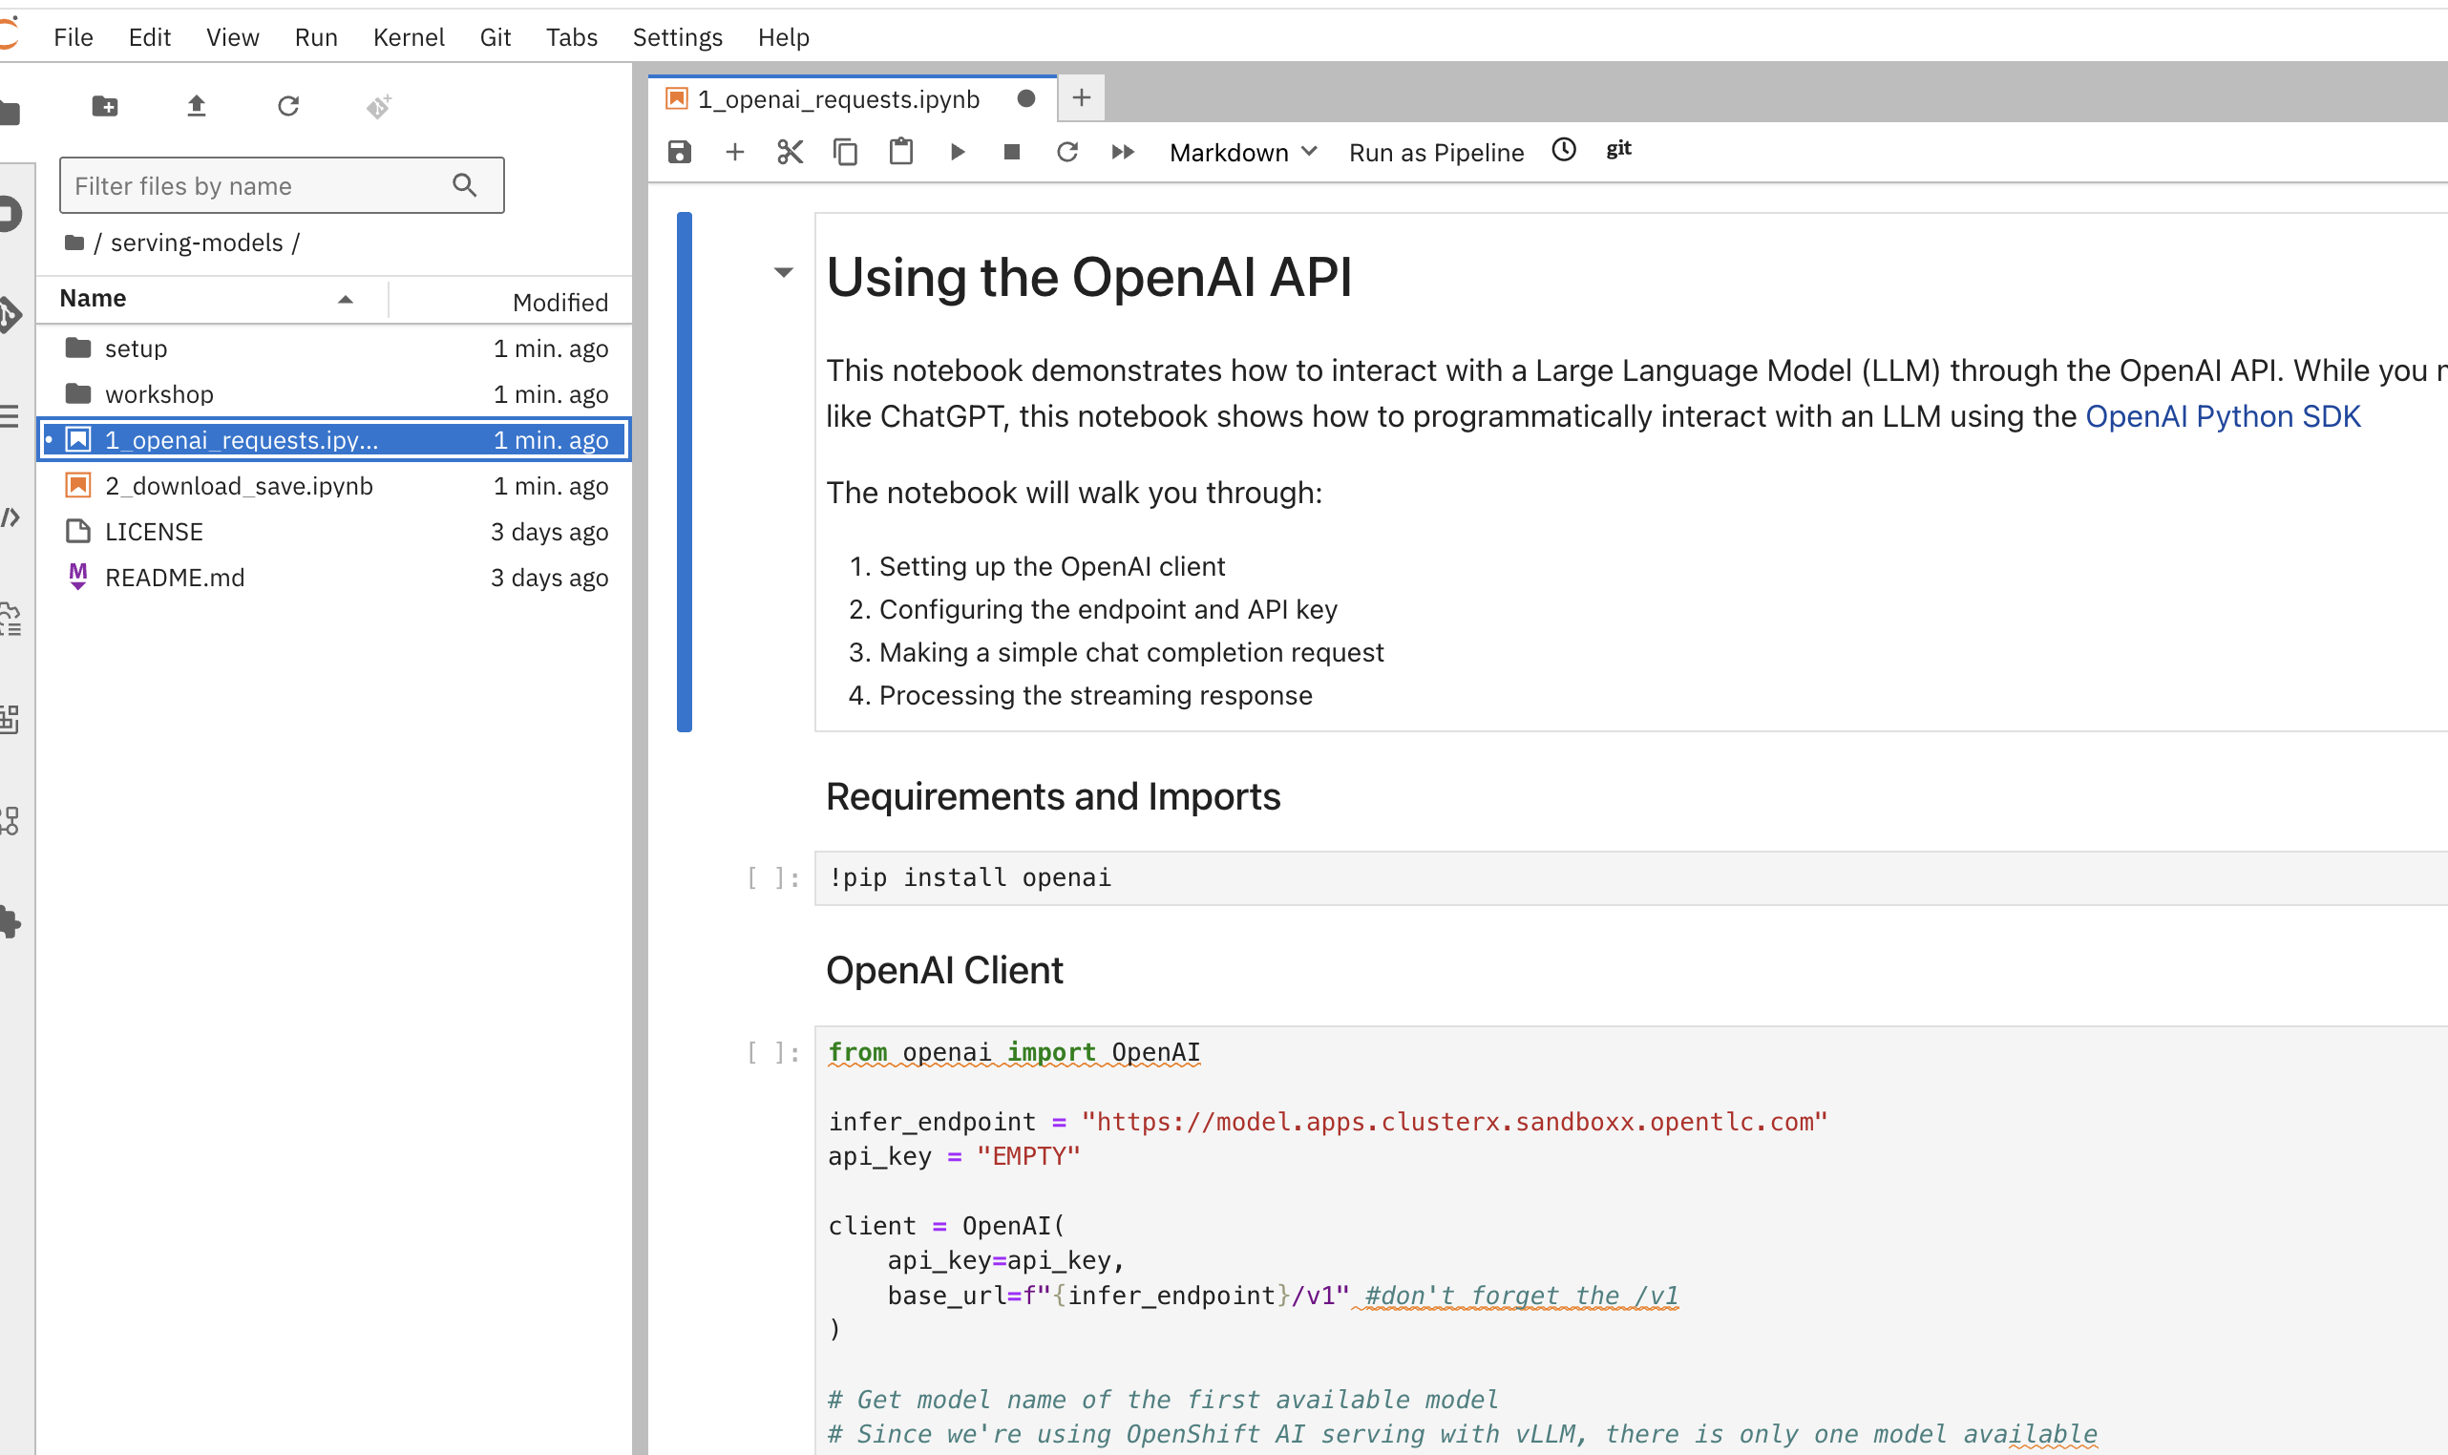Click the search magnifier in file filter

(465, 184)
